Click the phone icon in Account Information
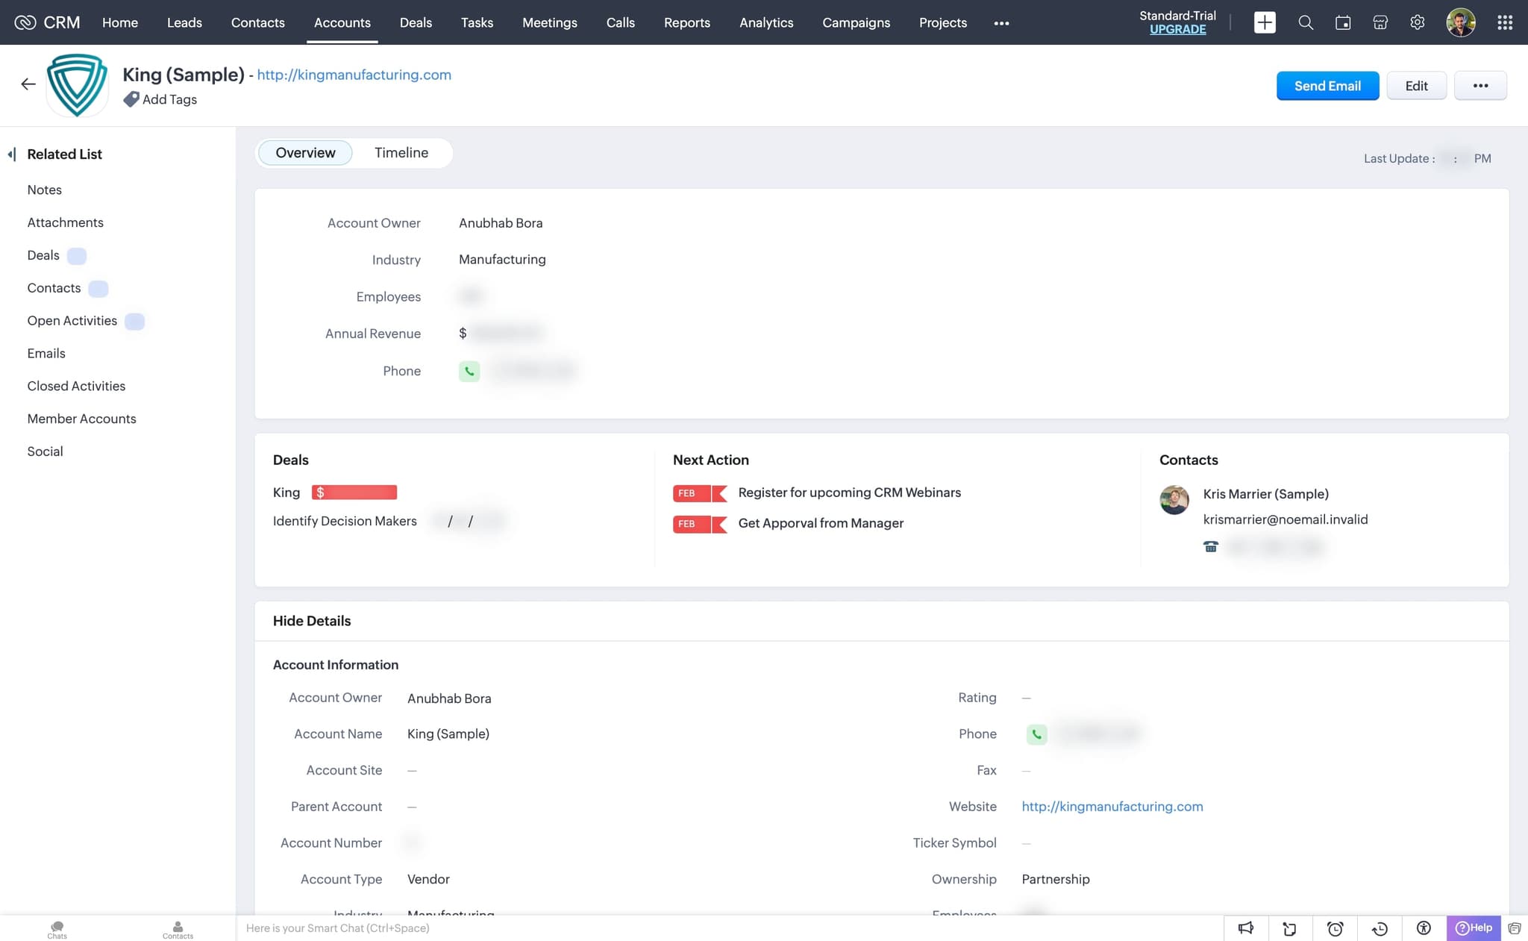 pyautogui.click(x=1036, y=734)
